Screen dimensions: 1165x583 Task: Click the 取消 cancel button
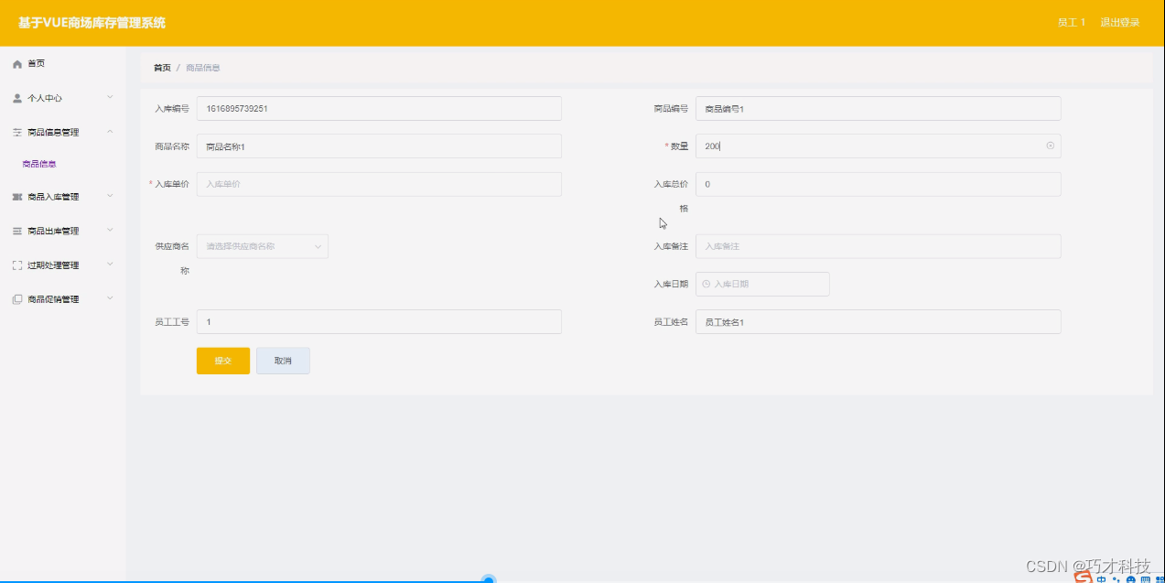coord(282,361)
